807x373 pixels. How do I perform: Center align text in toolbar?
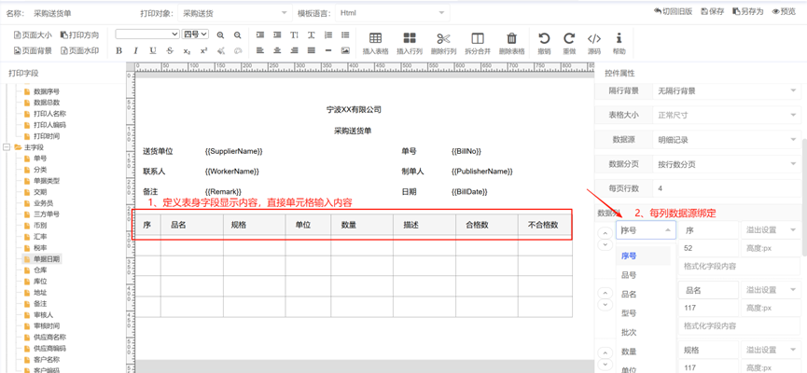[277, 50]
